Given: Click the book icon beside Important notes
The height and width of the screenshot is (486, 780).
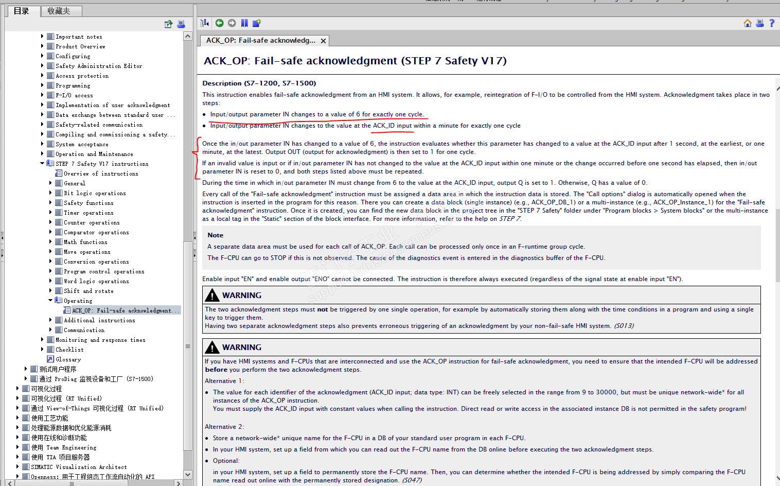Looking at the screenshot, I should pos(50,37).
